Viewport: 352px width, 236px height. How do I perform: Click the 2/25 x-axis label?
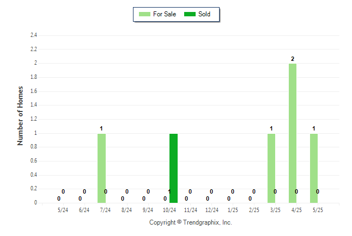[254, 210]
